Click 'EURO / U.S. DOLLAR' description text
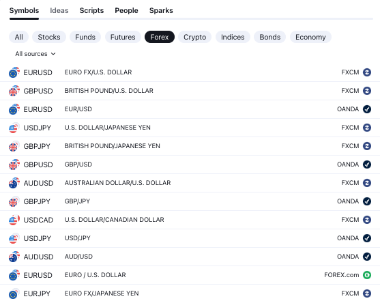The height and width of the screenshot is (301, 380). (96, 275)
